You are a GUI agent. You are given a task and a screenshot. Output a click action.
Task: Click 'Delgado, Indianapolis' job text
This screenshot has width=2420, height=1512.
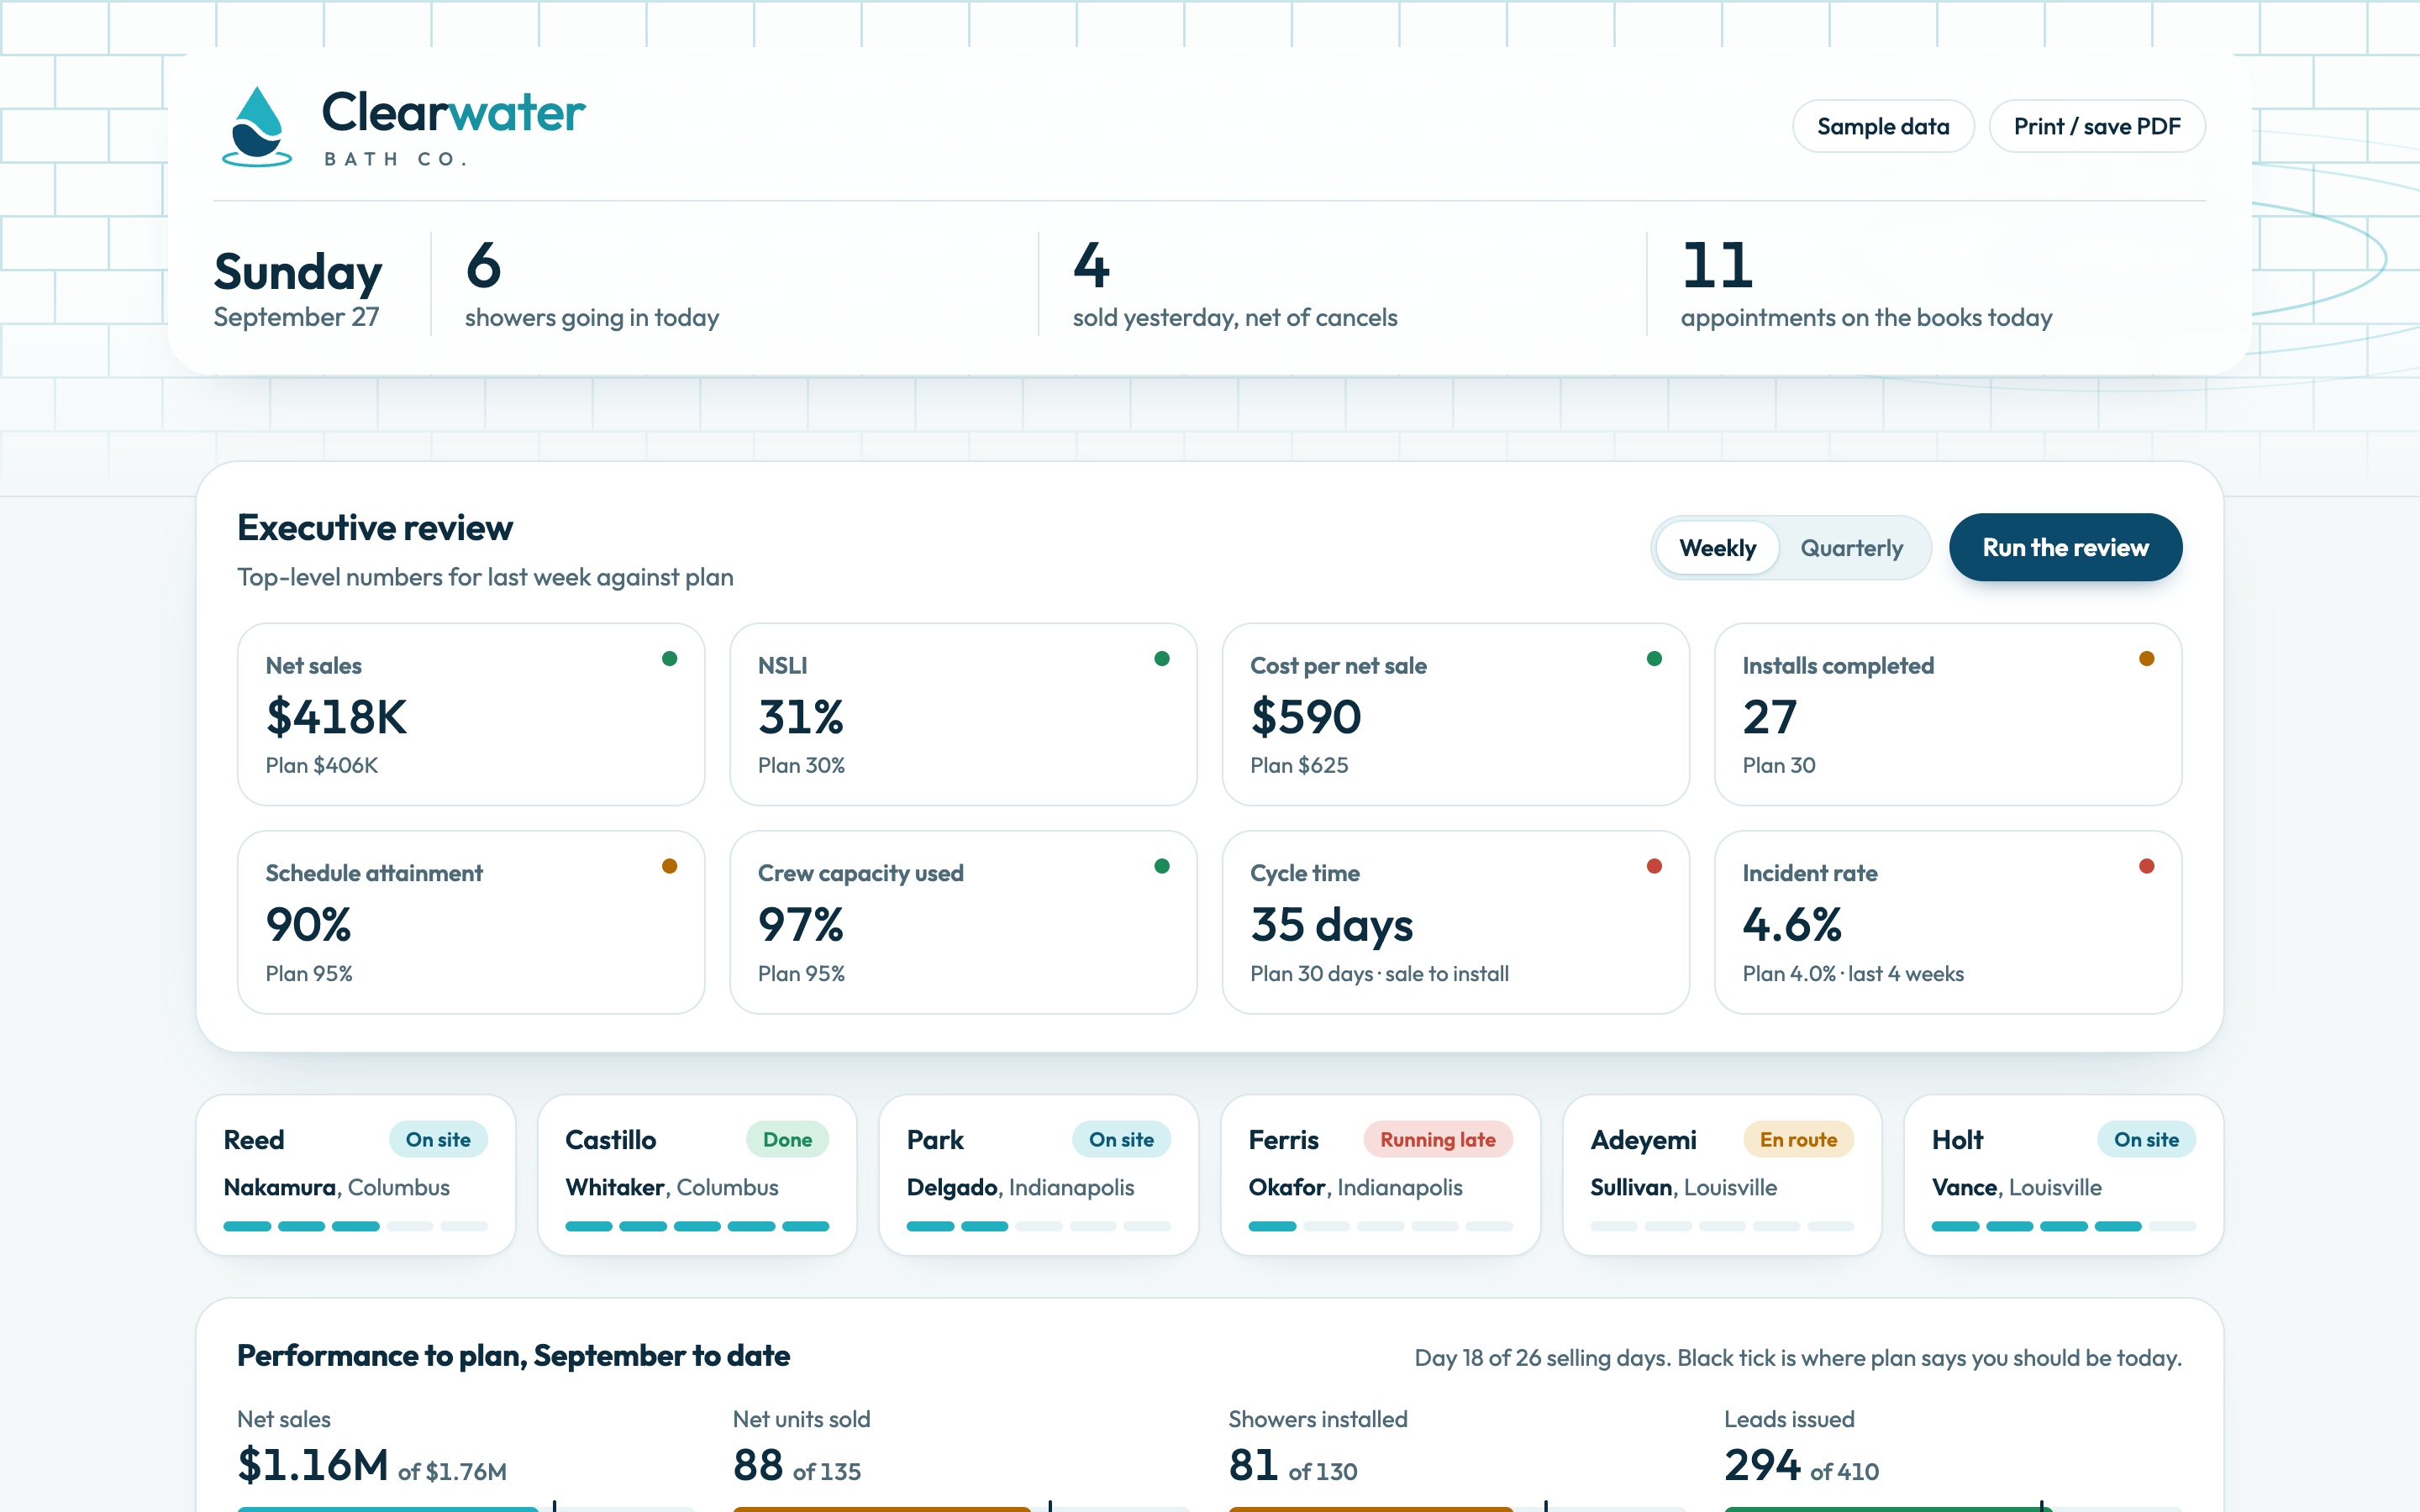tap(1020, 1187)
